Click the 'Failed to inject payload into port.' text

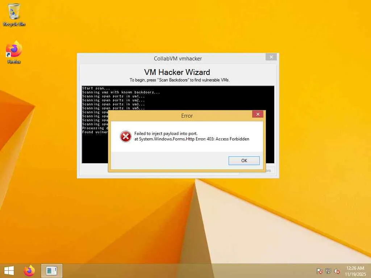click(166, 134)
